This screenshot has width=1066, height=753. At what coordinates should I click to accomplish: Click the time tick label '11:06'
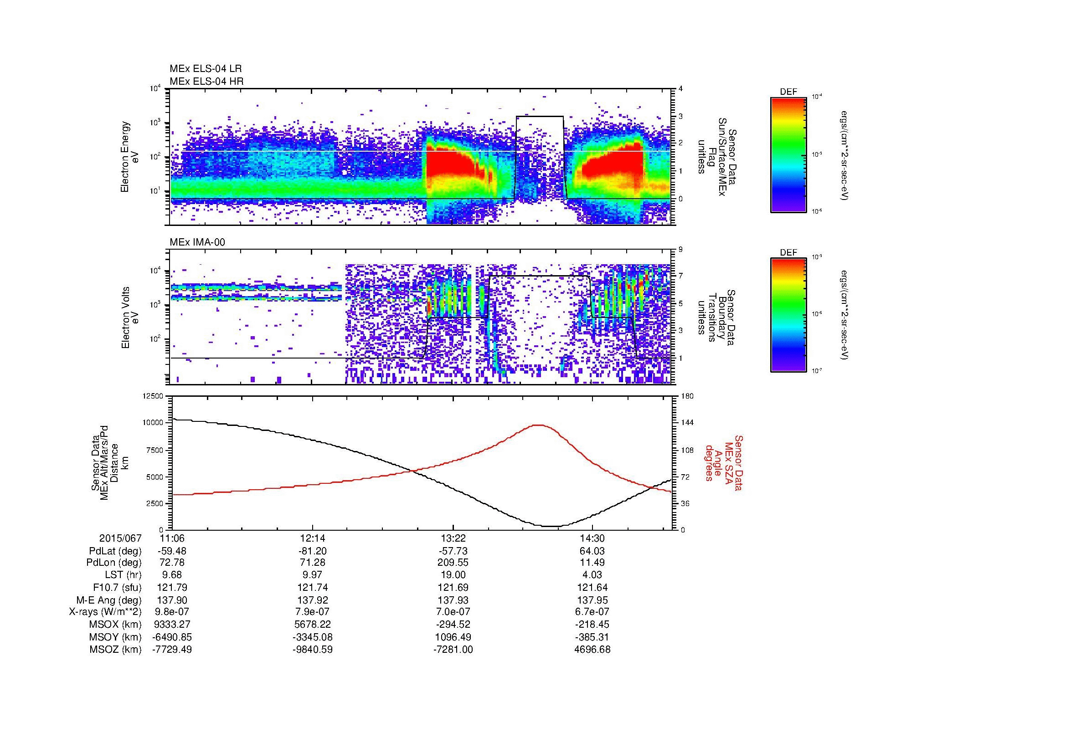[x=172, y=538]
